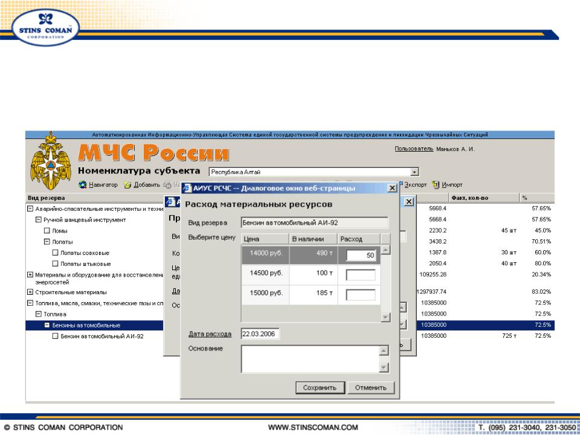
Task: Click the Stins Coman corporation logo
Action: click(x=45, y=27)
